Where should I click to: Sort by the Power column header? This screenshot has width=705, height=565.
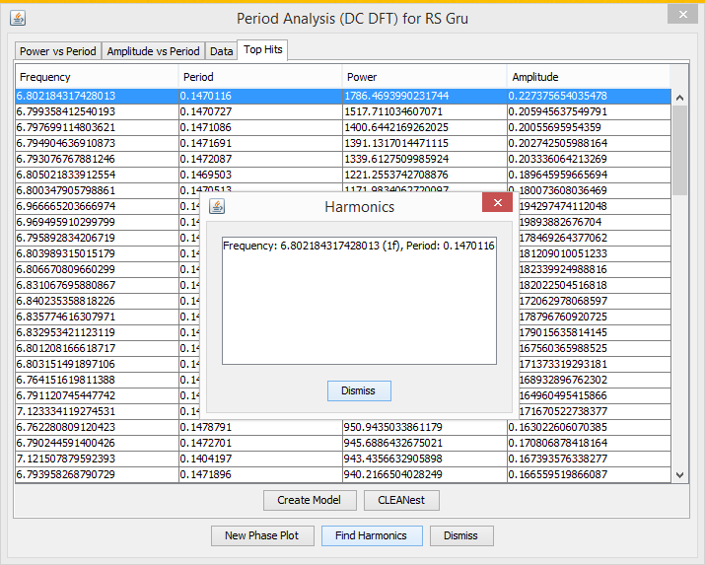click(x=424, y=77)
